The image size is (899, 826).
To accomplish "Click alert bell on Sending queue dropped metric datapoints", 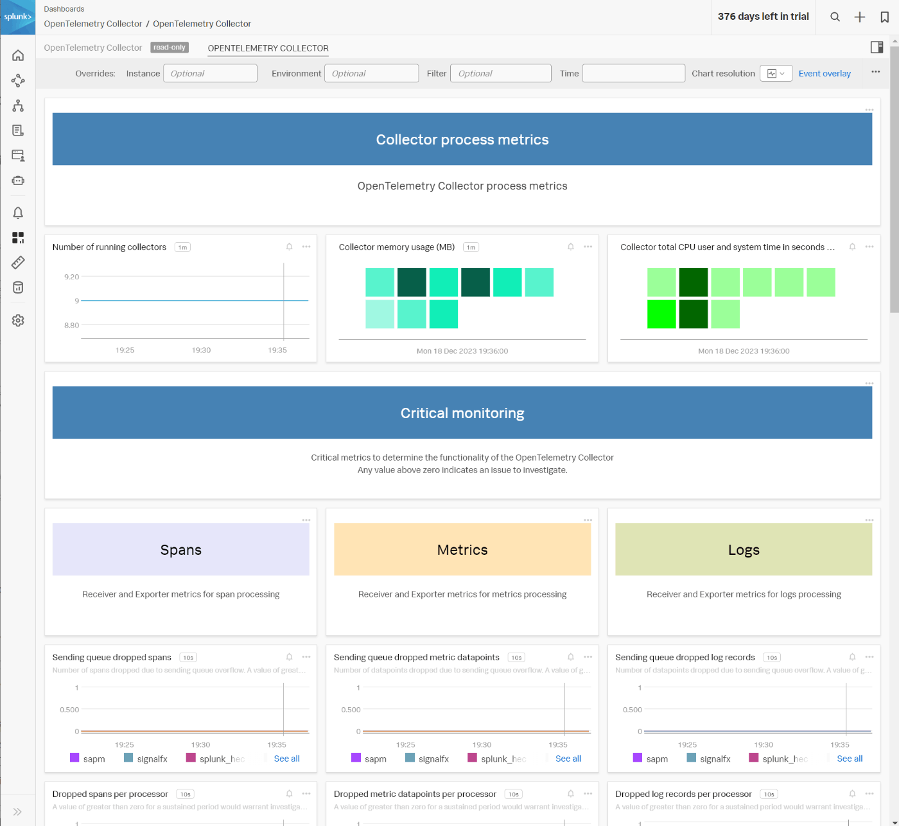I will point(570,657).
